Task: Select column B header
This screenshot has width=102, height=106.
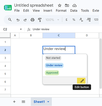Action: coord(31,35)
